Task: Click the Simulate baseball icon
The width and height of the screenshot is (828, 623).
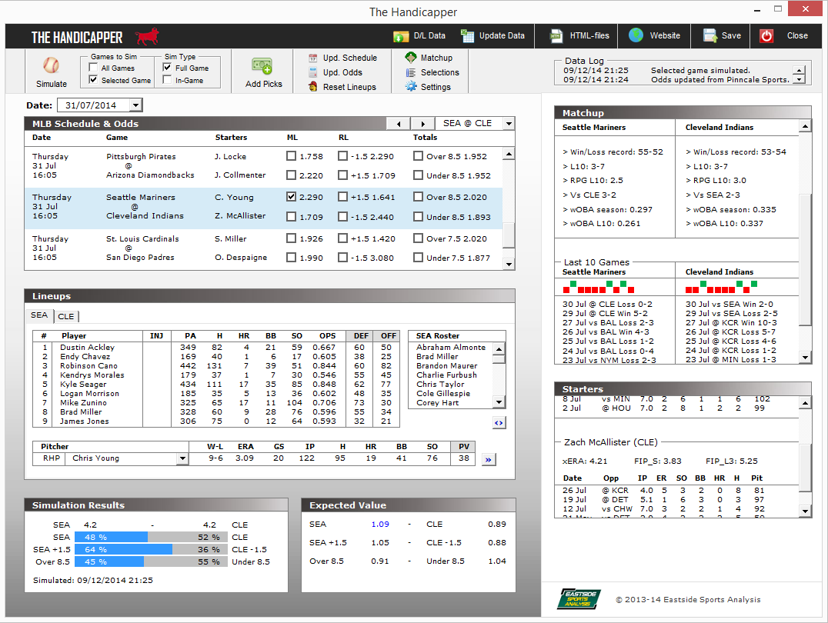Action: (51, 65)
